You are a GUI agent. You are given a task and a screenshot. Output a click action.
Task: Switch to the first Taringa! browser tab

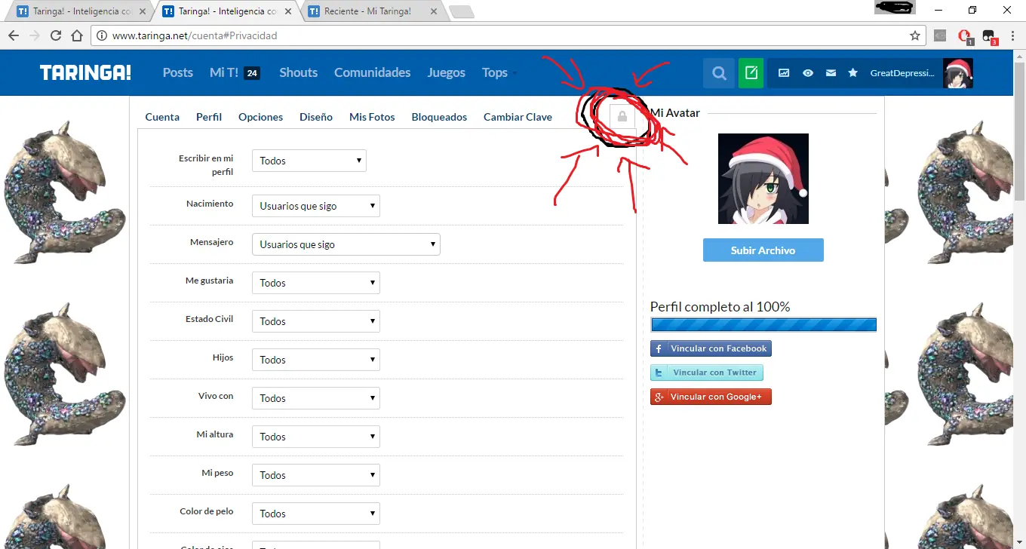[78, 11]
